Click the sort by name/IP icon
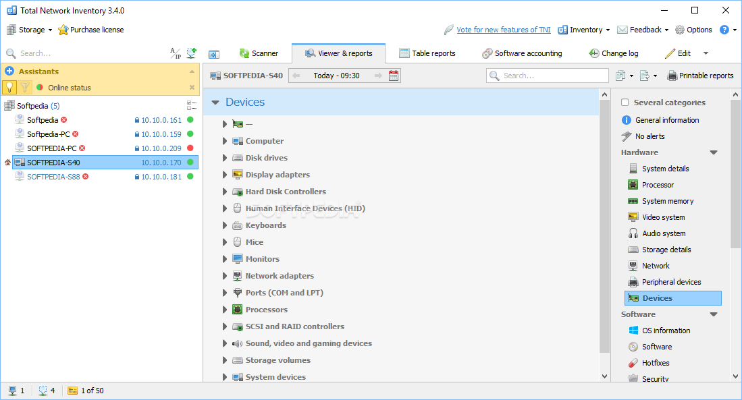This screenshot has height=400, width=742. pos(175,53)
